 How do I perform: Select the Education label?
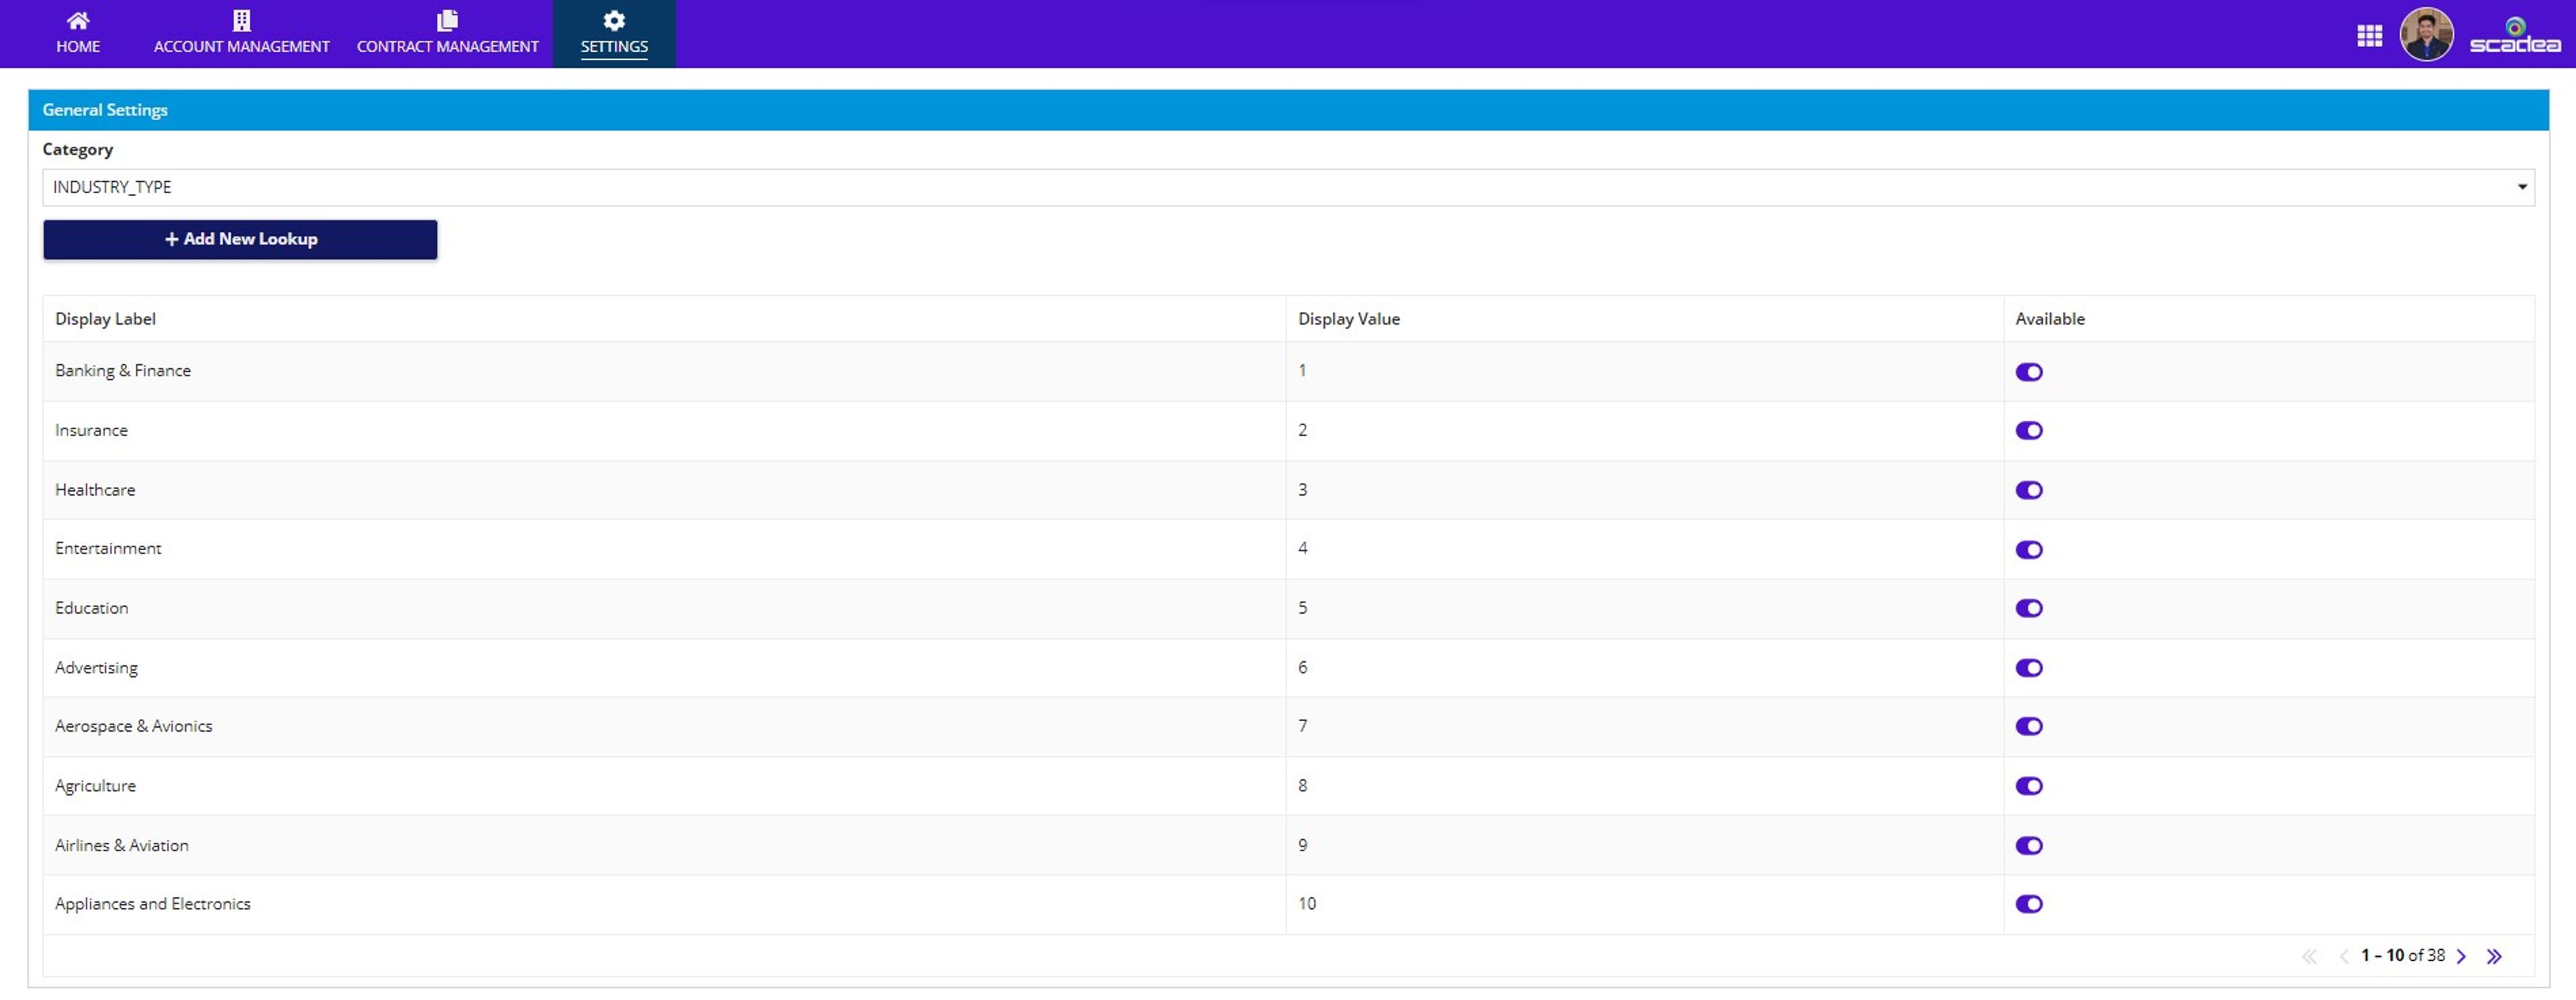[91, 608]
